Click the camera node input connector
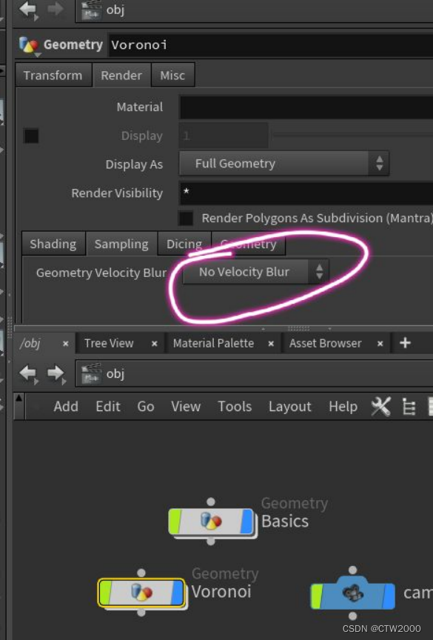Viewport: 433px width, 640px height. (x=352, y=570)
